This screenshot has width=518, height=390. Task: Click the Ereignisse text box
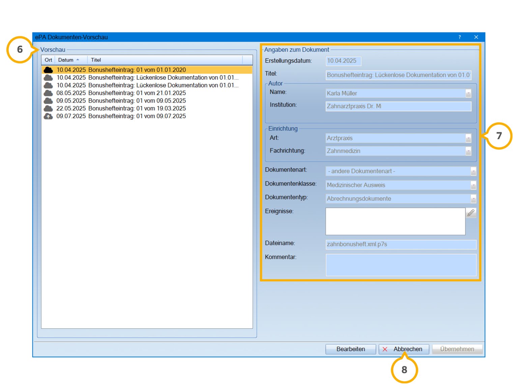point(395,221)
